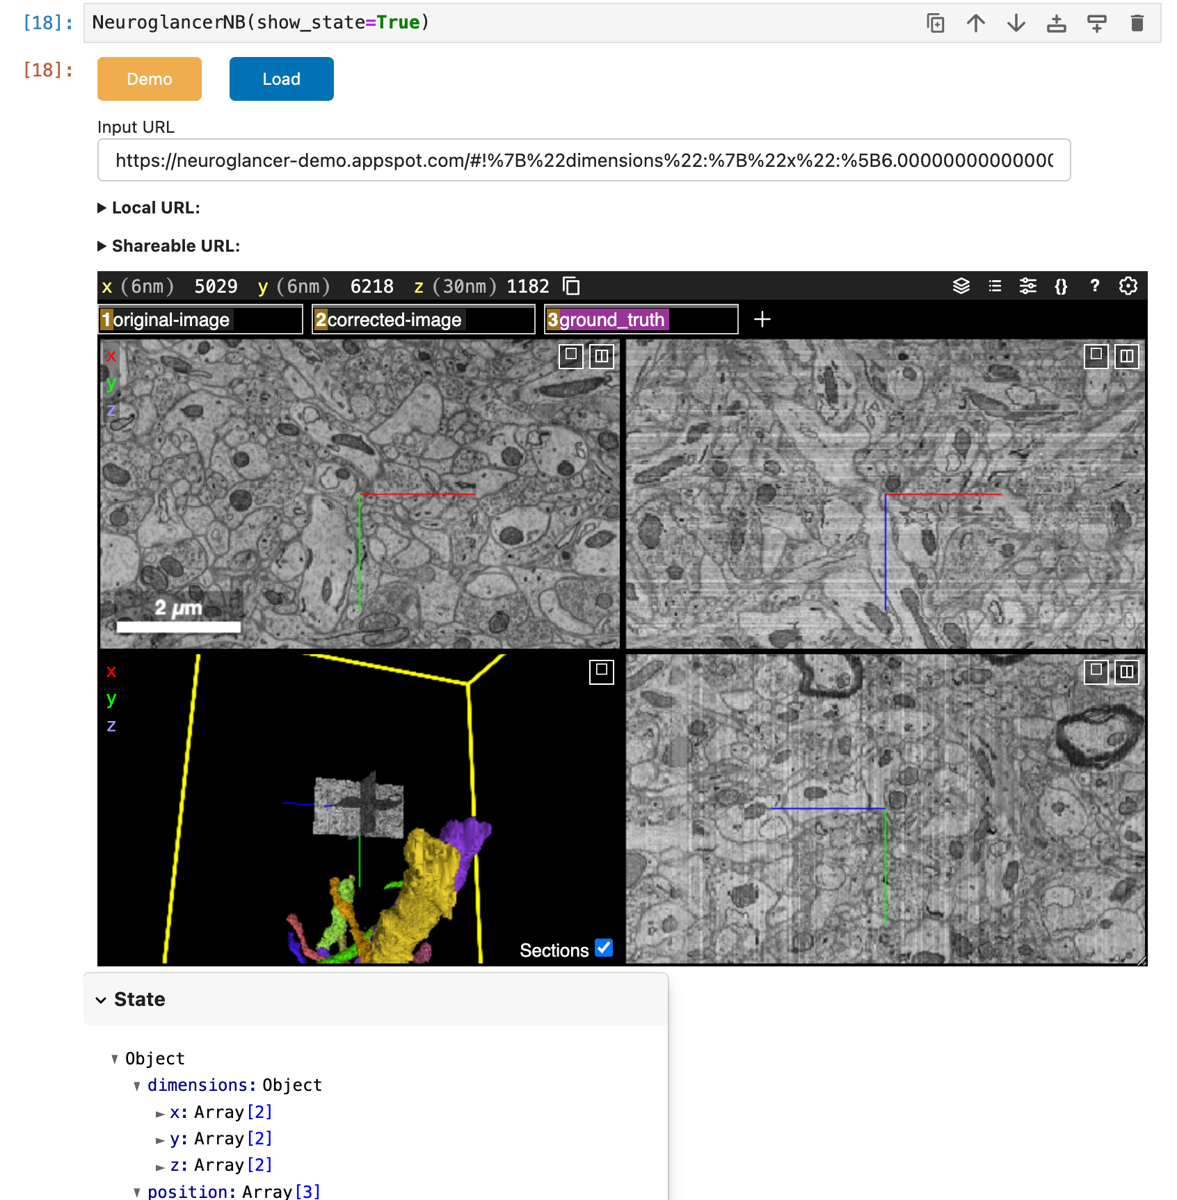The image size is (1177, 1200).
Task: Open the layer list panel icon
Action: click(995, 286)
